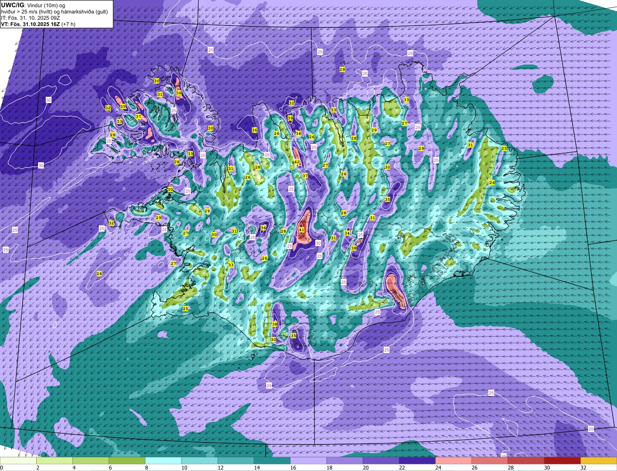Click the legend scale label '2'
Viewport: 617px width, 471px height.
pyautogui.click(x=37, y=467)
